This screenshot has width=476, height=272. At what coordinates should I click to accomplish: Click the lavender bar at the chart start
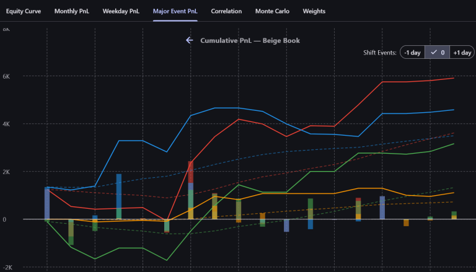coord(47,204)
